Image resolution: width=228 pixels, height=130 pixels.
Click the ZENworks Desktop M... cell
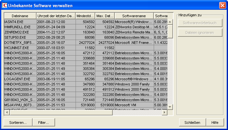point(134,27)
